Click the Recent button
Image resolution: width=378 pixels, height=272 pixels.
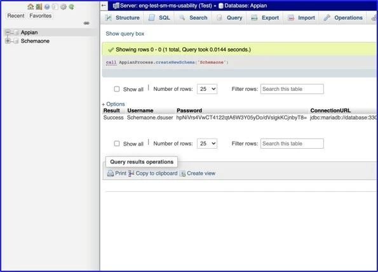(16, 16)
